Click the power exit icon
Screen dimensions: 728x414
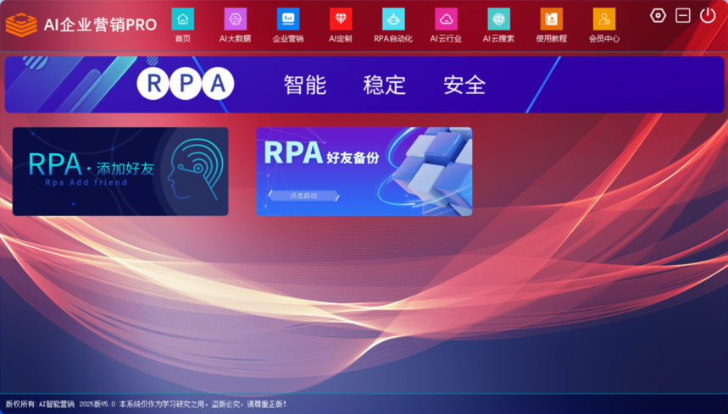coord(708,15)
